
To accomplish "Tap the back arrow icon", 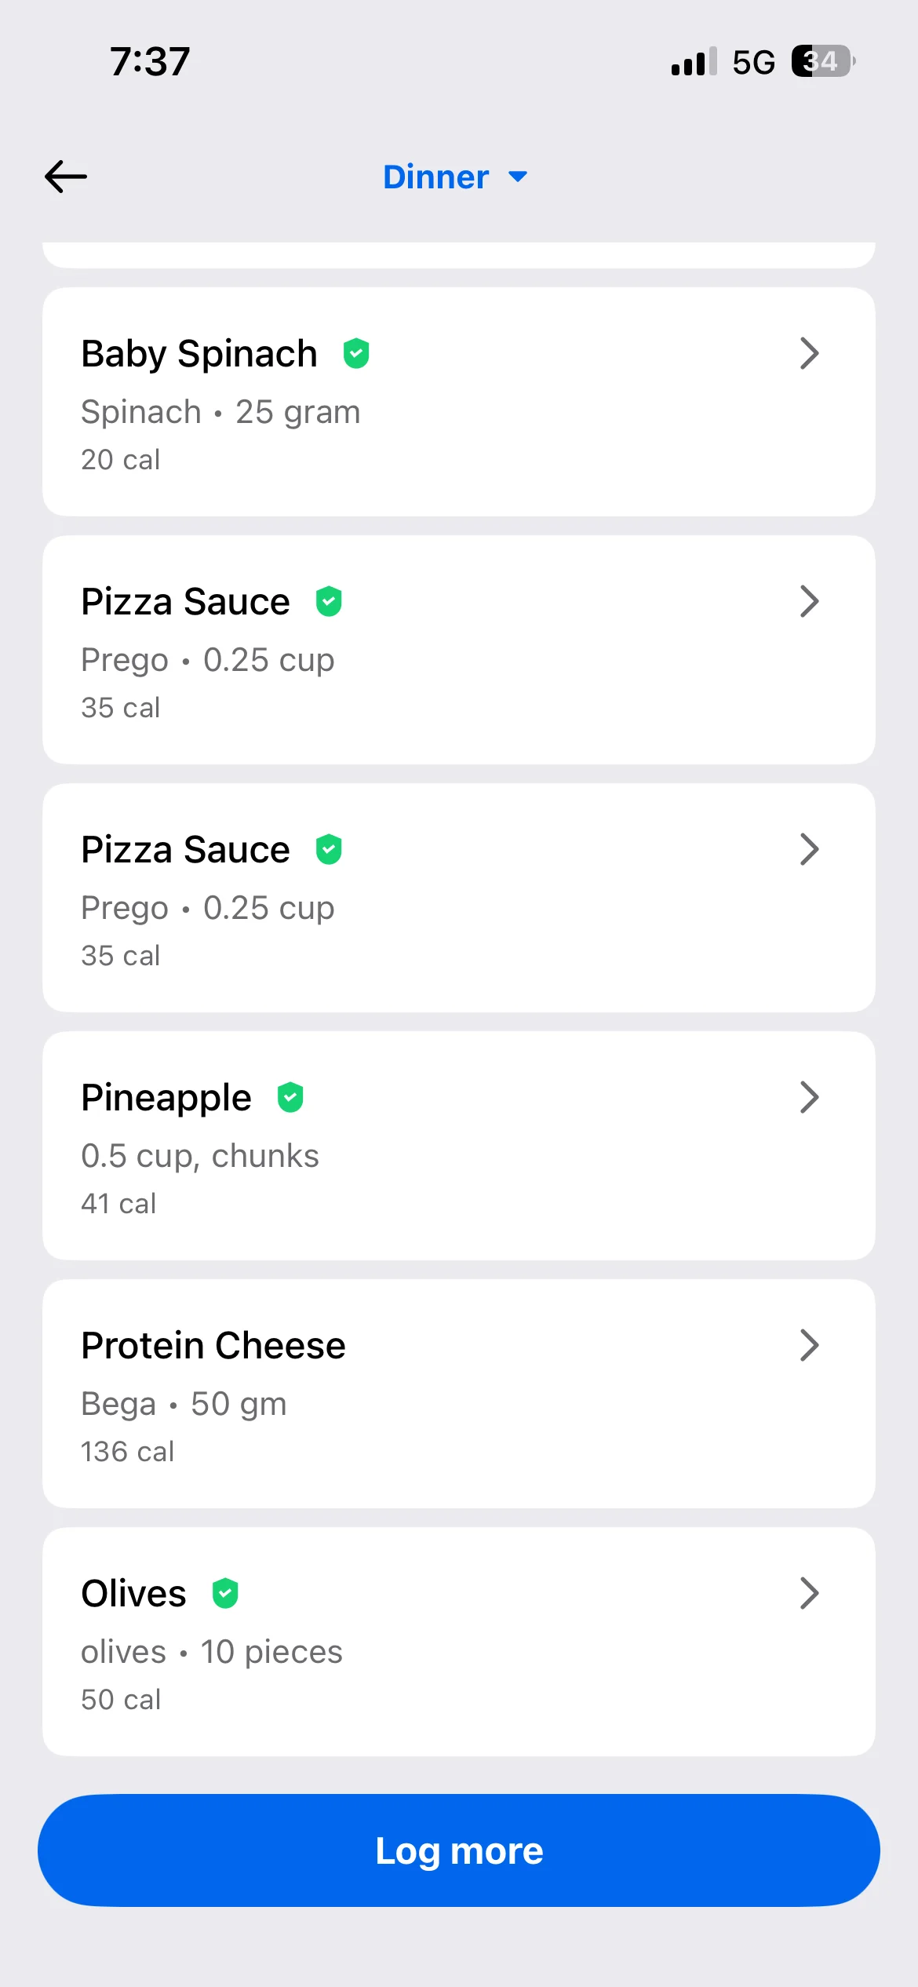I will 66,177.
